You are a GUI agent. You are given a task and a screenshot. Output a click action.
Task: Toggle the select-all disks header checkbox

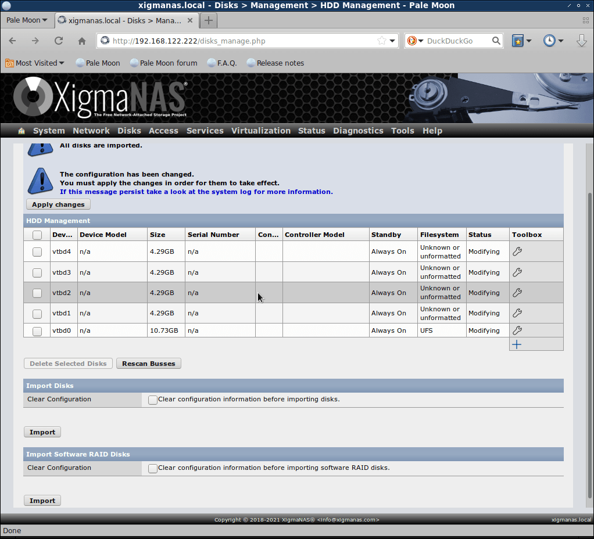[37, 235]
